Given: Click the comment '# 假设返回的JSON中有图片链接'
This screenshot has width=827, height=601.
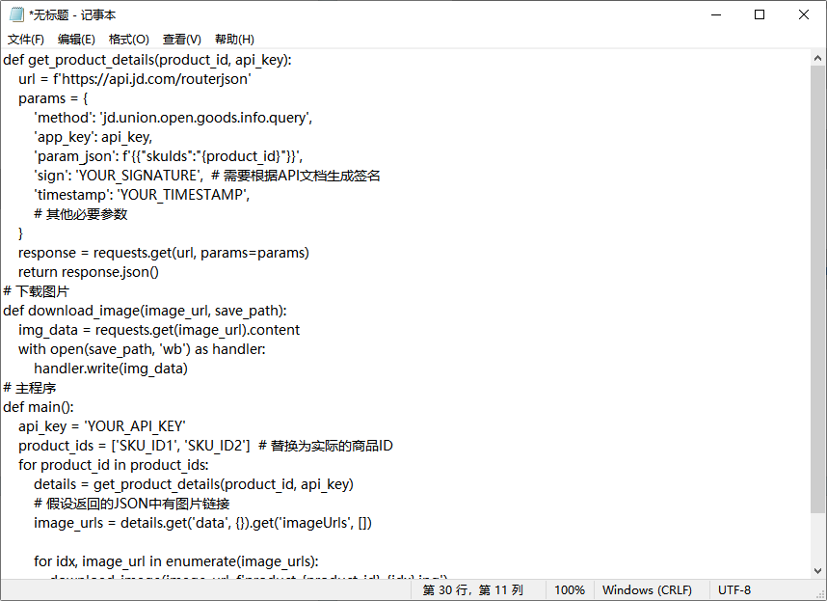Looking at the screenshot, I should point(132,504).
